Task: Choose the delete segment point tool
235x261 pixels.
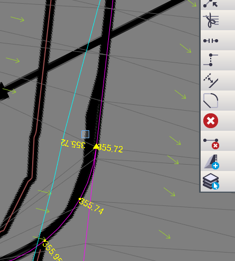Action: [x=211, y=143]
